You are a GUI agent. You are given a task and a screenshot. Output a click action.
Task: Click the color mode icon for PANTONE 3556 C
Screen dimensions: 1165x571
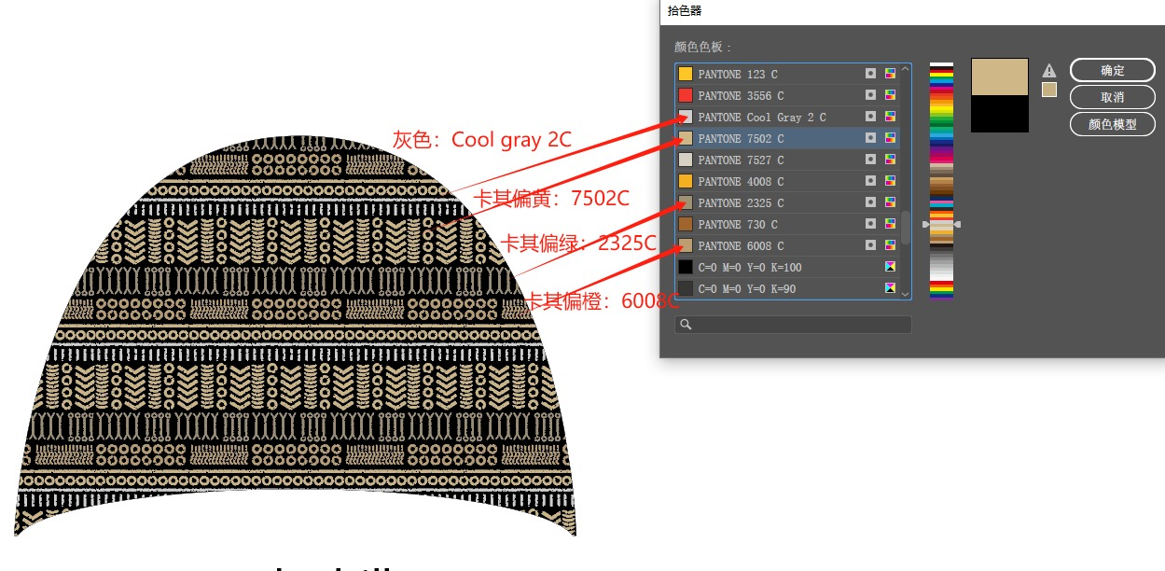pos(891,95)
